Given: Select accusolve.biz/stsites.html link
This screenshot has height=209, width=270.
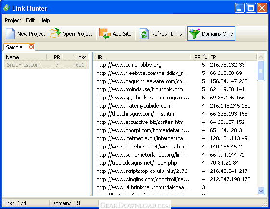Looking at the screenshot, I should click(x=141, y=122).
